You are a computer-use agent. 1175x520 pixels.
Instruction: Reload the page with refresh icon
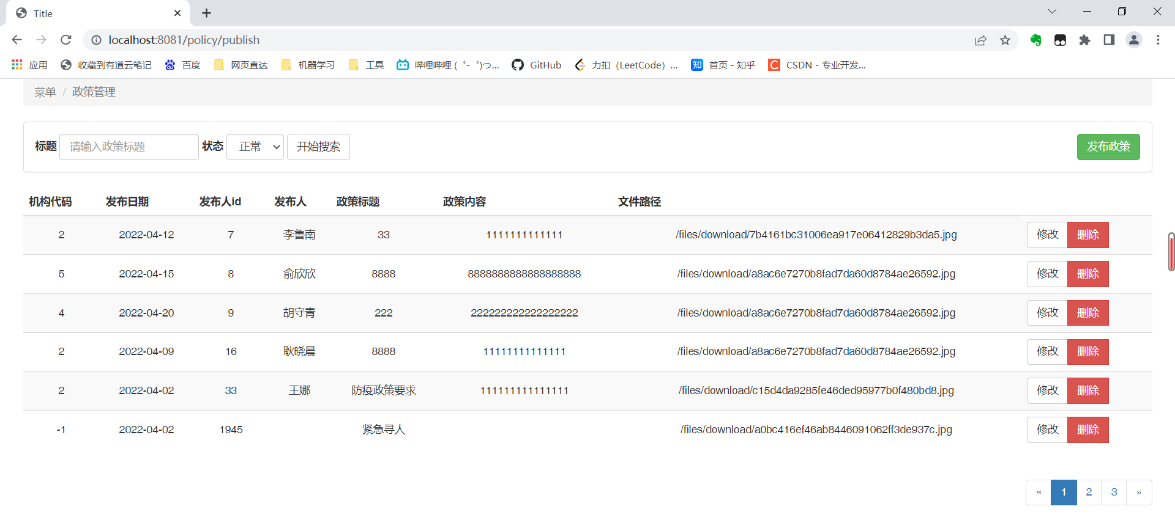click(x=66, y=40)
